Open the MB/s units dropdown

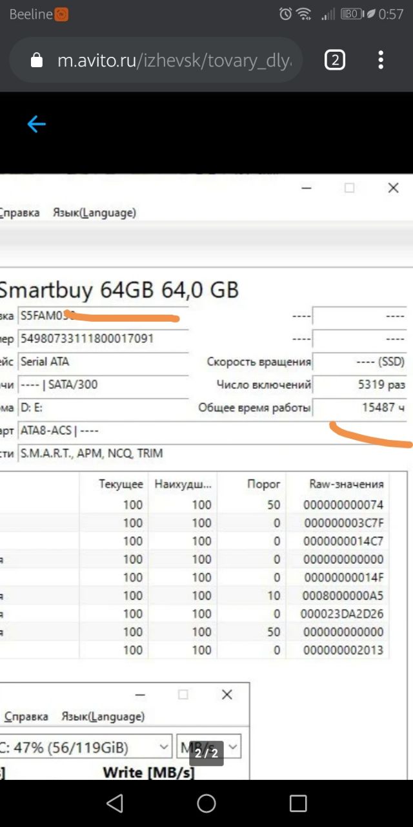pyautogui.click(x=208, y=748)
